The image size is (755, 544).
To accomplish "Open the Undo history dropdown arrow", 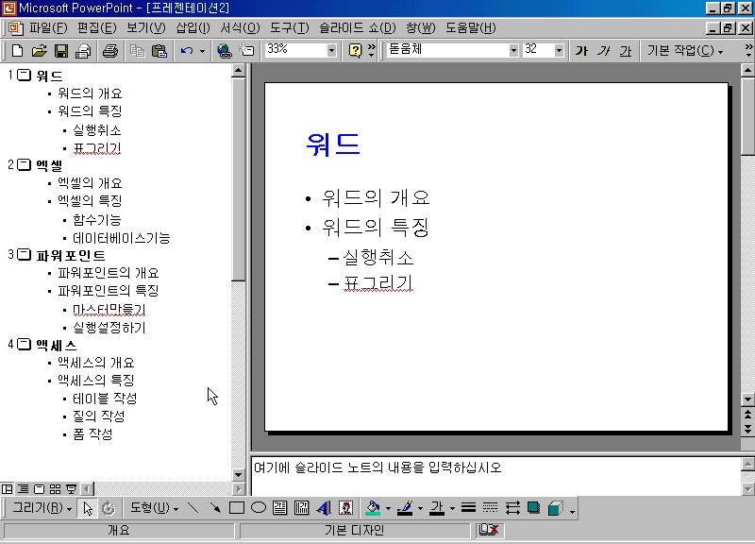I will click(202, 51).
